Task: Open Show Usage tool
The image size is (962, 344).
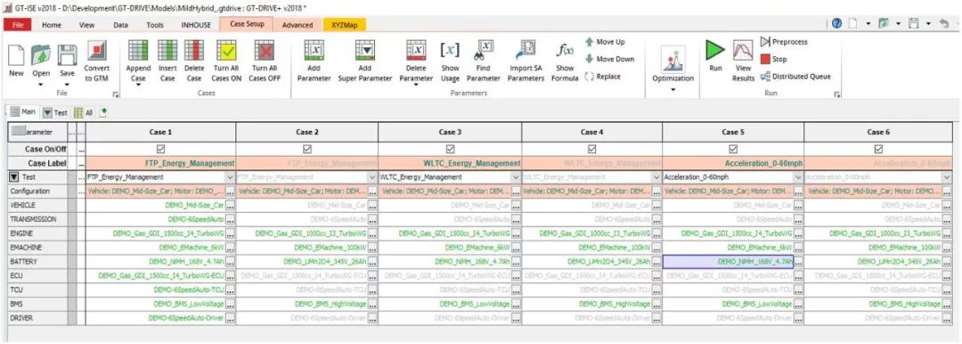Action: click(450, 61)
